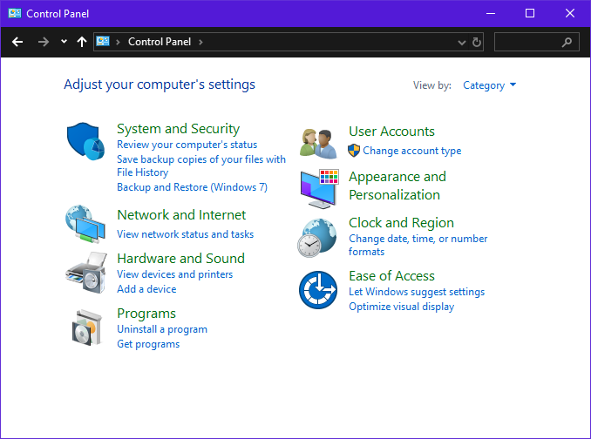Open the View by Category dropdown
The image size is (591, 439).
(x=489, y=85)
